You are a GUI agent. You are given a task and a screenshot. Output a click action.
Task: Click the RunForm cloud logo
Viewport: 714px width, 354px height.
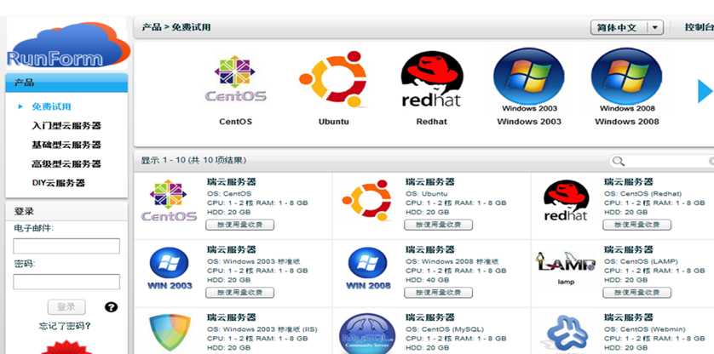click(x=68, y=44)
